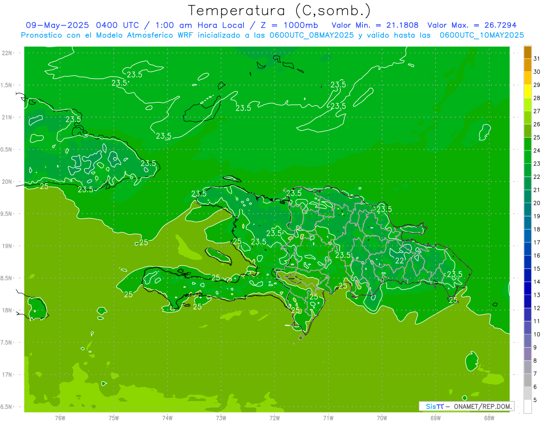Pick the purple swatch between 9 and 10

(527, 341)
